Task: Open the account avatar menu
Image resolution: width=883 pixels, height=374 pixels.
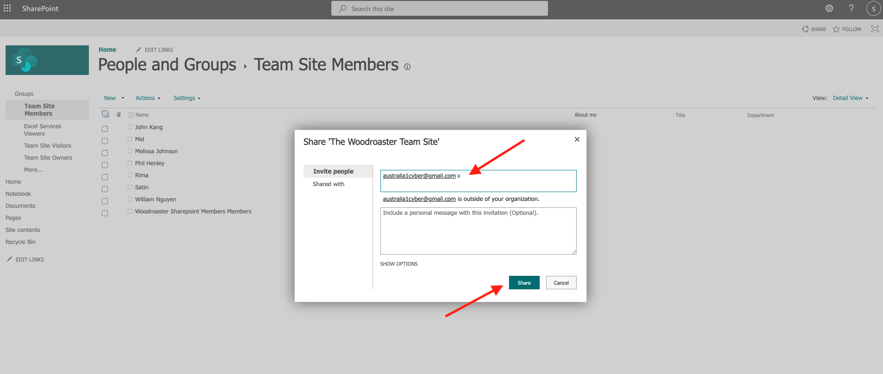Action: 873,8
